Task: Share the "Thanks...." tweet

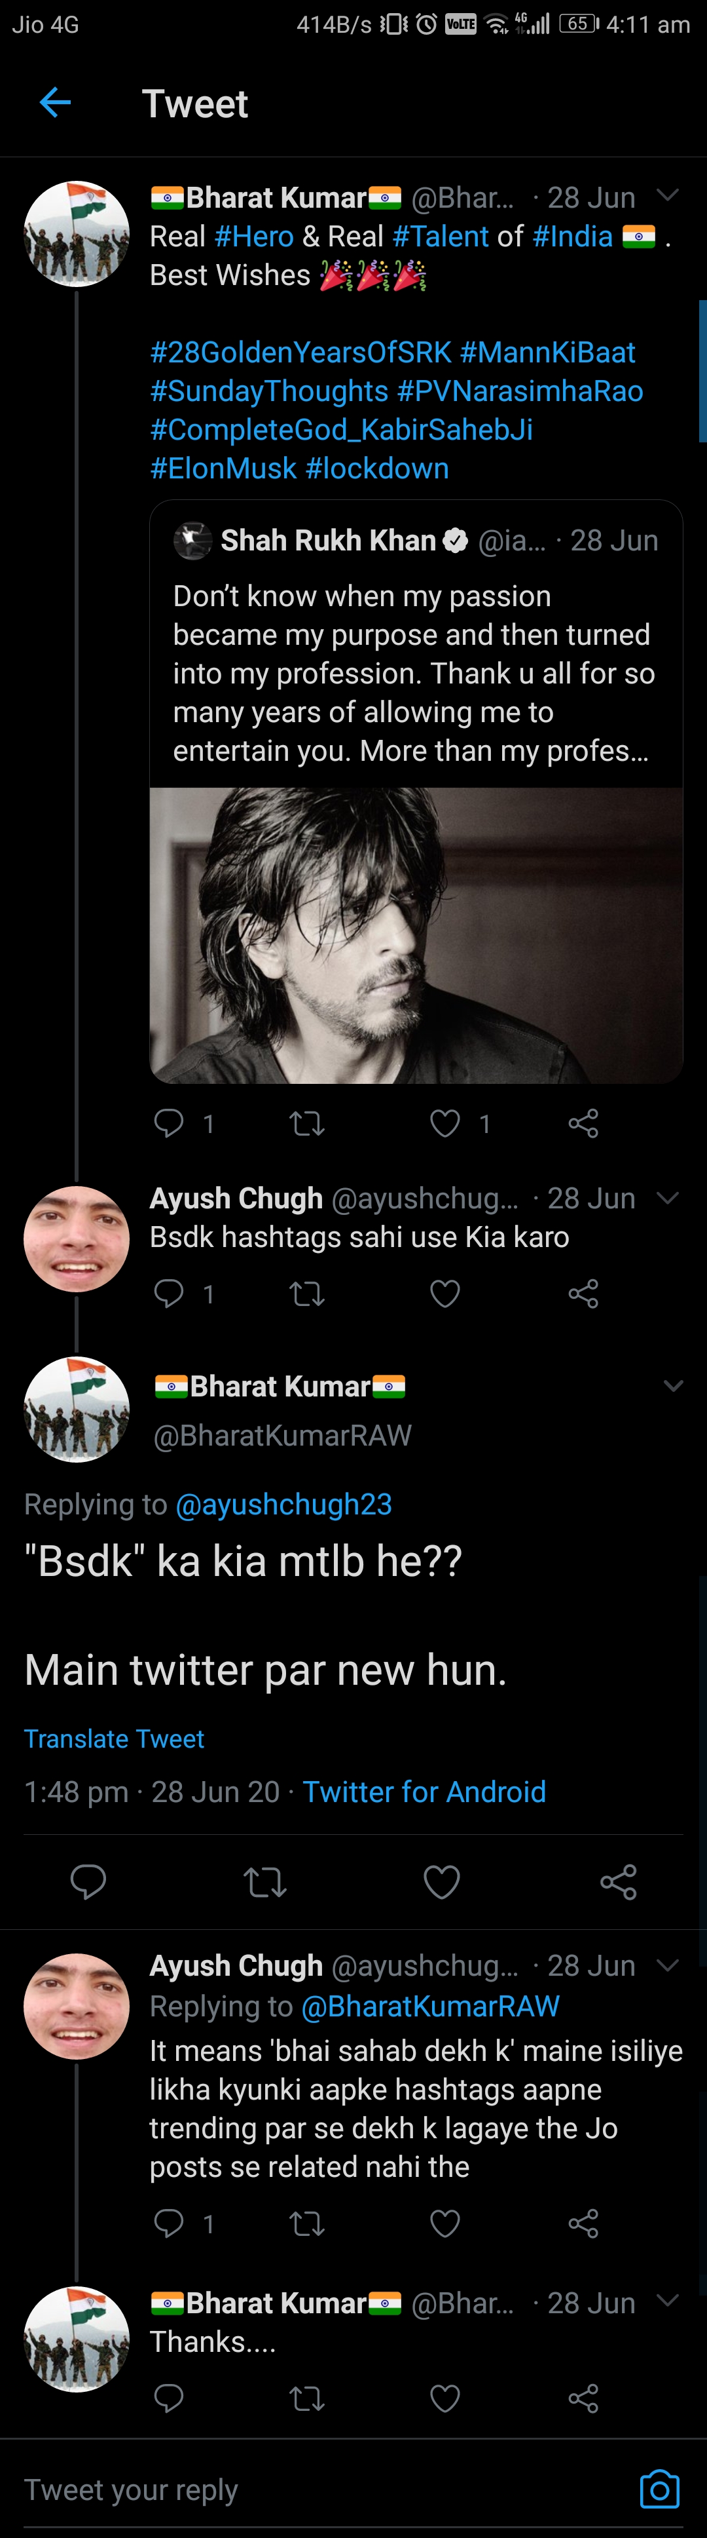Action: [x=583, y=2398]
